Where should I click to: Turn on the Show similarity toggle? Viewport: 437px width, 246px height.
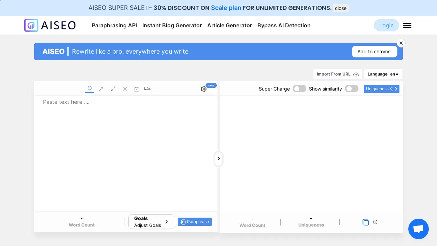pyautogui.click(x=352, y=88)
